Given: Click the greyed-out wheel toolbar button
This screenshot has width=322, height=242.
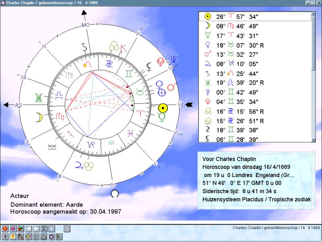Looking at the screenshot, I should 67,229.
